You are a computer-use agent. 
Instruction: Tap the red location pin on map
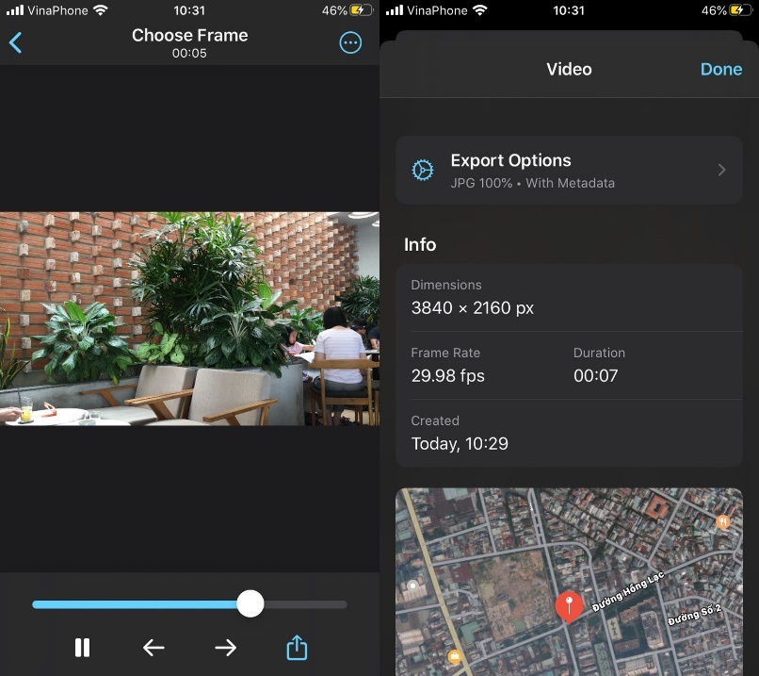pos(569,604)
